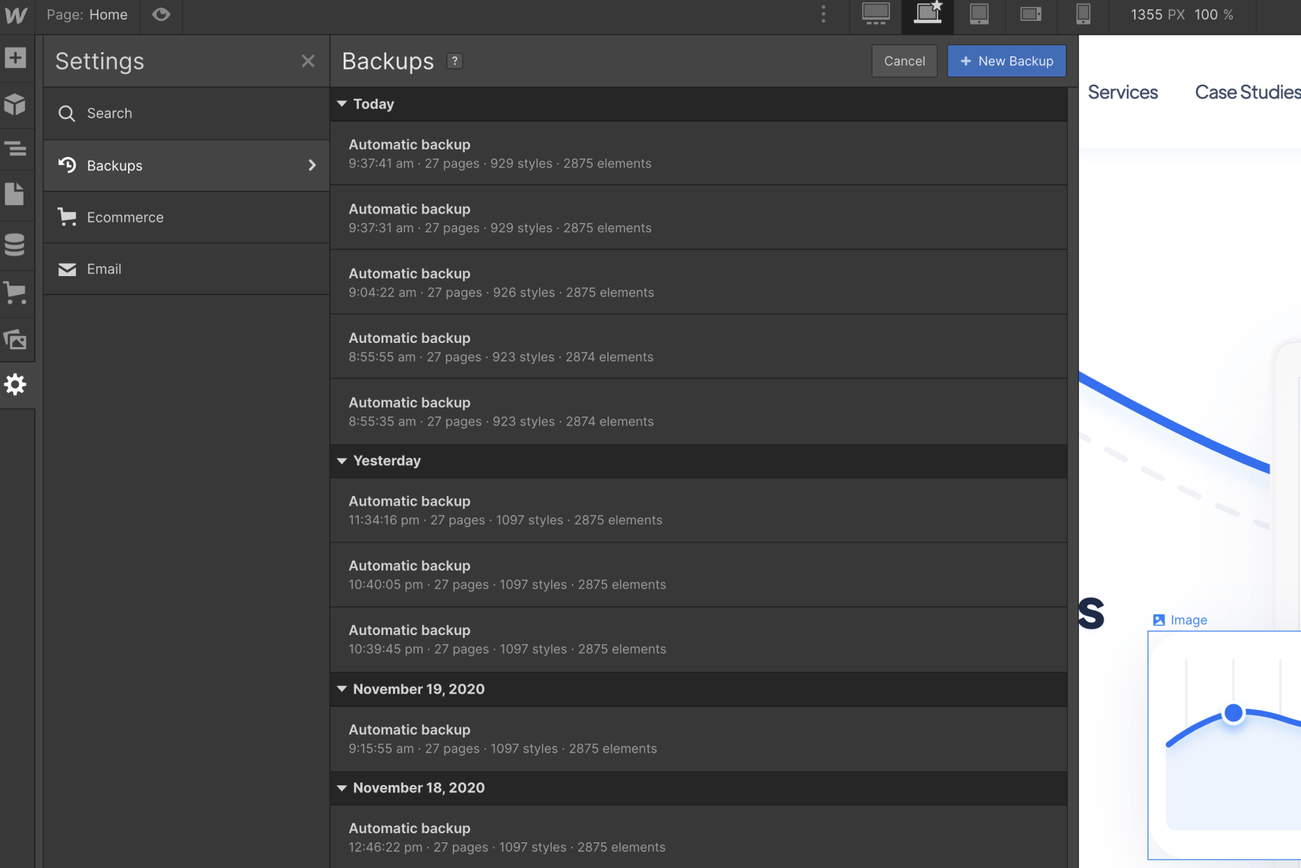
Task: Open the Assets panel
Action: pos(15,339)
